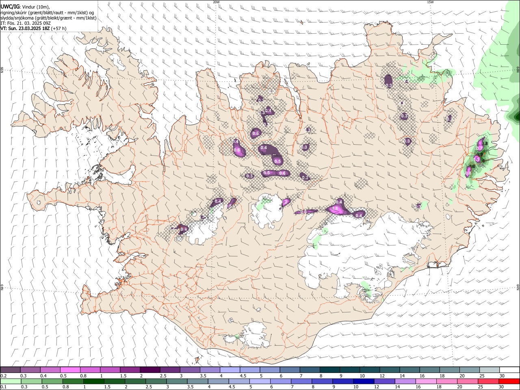Pick the darkest purple 2–2.5 swatch, upper row
Viewport: 520px width, 390px height.
point(150,370)
